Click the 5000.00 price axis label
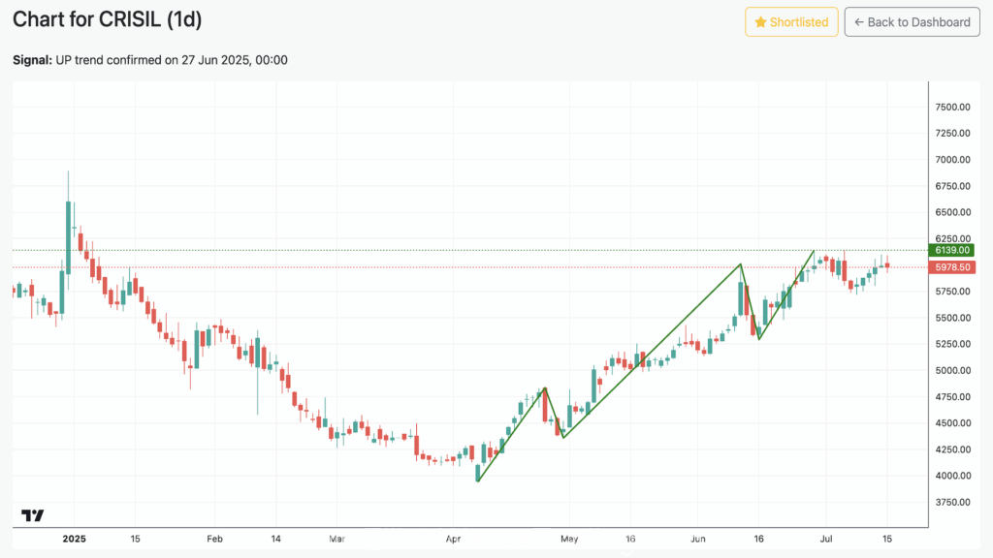Screen dimensions: 993x558 coord(952,371)
